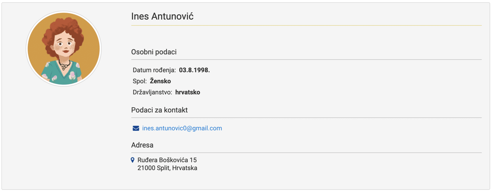The height and width of the screenshot is (192, 492).
Task: Click the name heading Ines Antunović
Action: tap(162, 16)
